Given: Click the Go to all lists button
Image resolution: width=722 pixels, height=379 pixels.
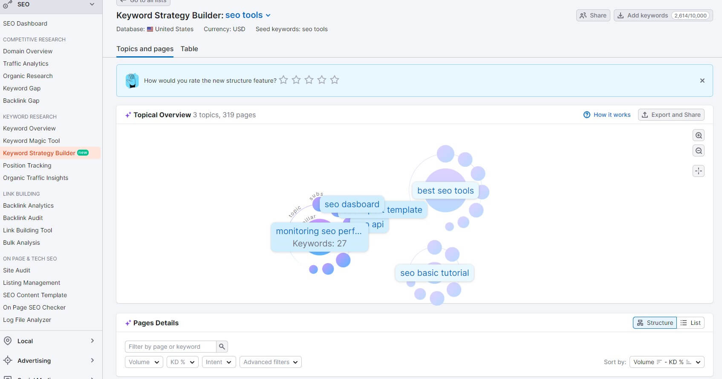Looking at the screenshot, I should point(143,2).
